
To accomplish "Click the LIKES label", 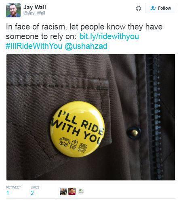I will pyautogui.click(x=35, y=187).
